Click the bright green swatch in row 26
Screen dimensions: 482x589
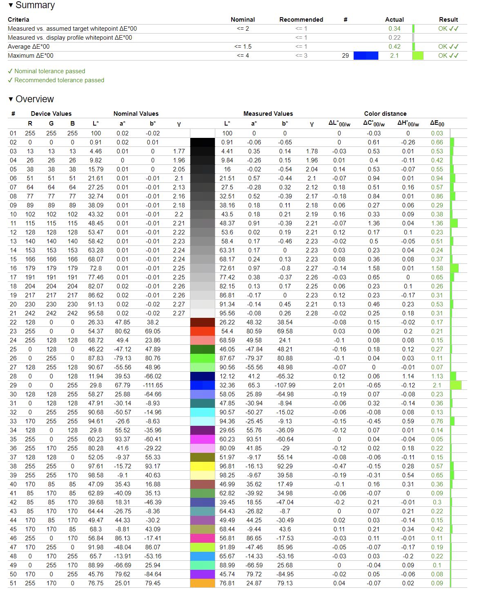(203, 358)
